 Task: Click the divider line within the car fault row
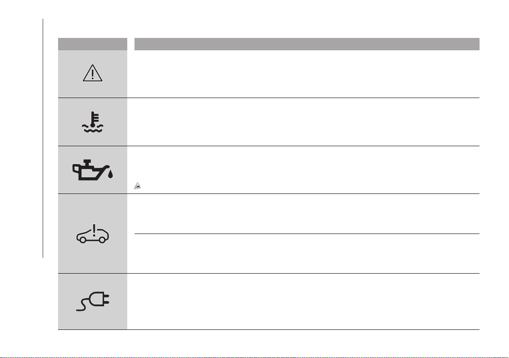pyautogui.click(x=307, y=234)
